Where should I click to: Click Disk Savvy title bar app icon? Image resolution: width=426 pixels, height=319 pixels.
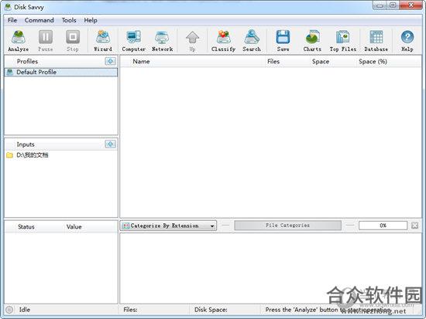(x=9, y=7)
